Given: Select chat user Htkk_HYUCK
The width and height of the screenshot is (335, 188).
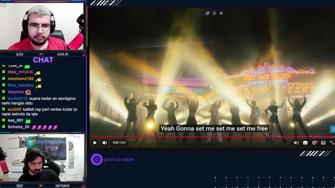Looking at the screenshot, I should pyautogui.click(x=20, y=72).
